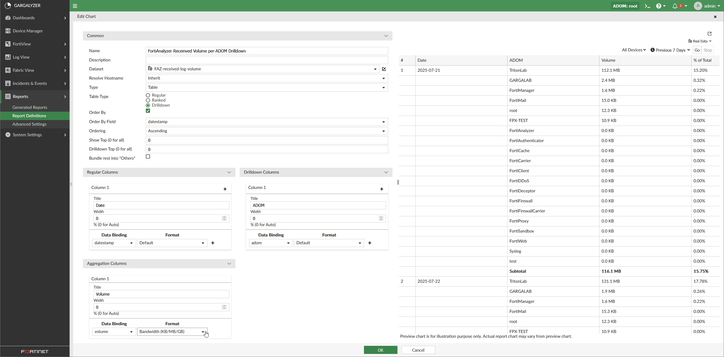
Task: Click the Description input field
Action: point(267,60)
